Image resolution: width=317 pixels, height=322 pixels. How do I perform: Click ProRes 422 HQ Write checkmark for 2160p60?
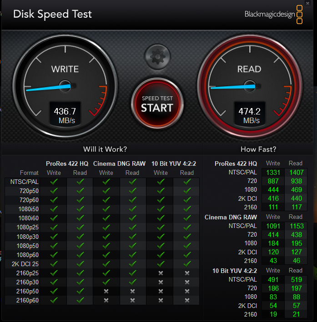point(54,300)
